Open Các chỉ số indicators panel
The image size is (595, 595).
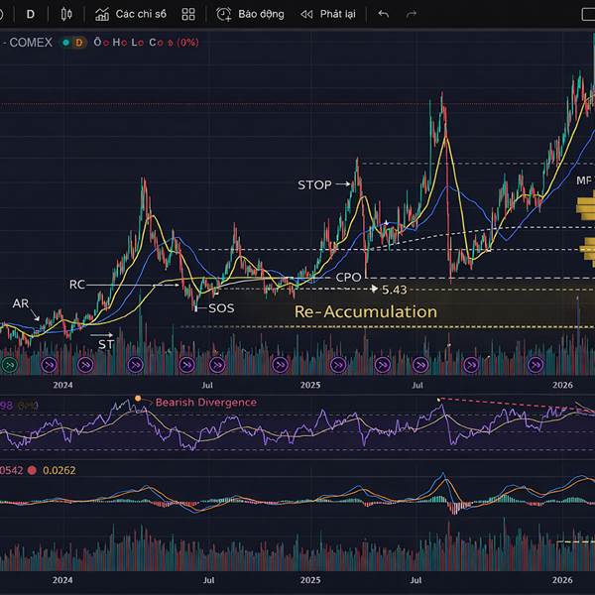(131, 15)
